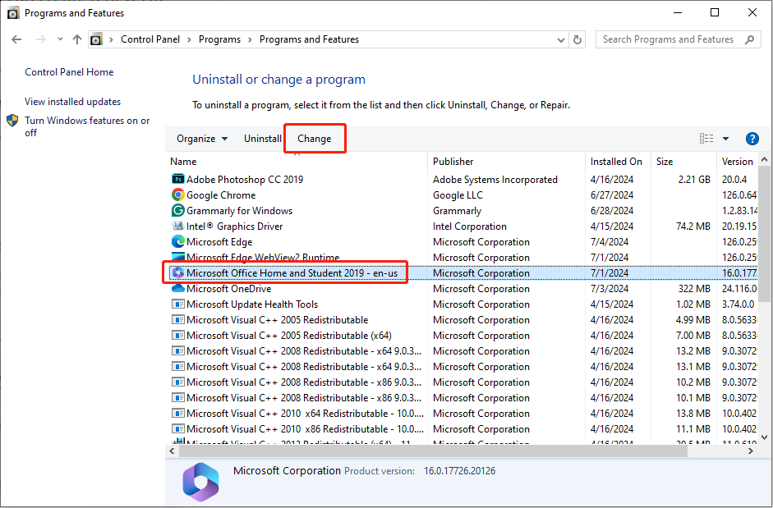Navigate to Control Panel breadcrumb
This screenshot has width=773, height=508.
pyautogui.click(x=150, y=39)
